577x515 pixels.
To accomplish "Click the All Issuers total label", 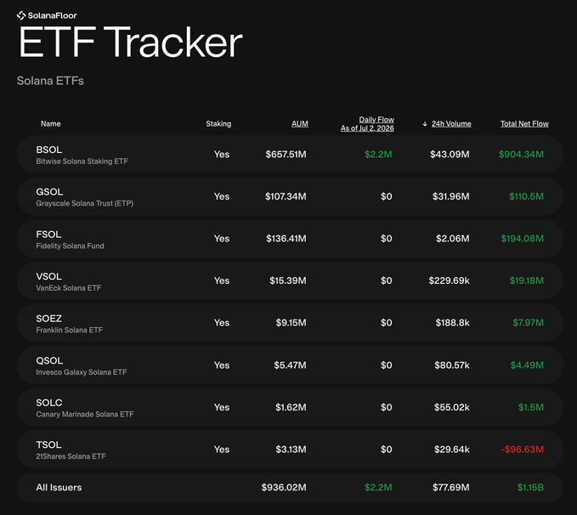I will coord(59,488).
